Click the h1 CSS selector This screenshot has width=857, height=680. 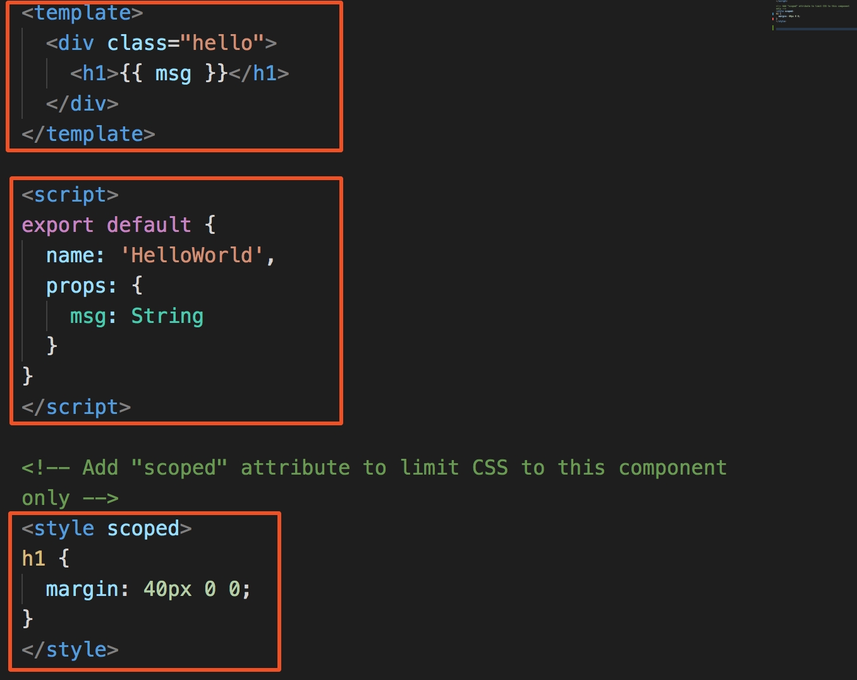(33, 559)
